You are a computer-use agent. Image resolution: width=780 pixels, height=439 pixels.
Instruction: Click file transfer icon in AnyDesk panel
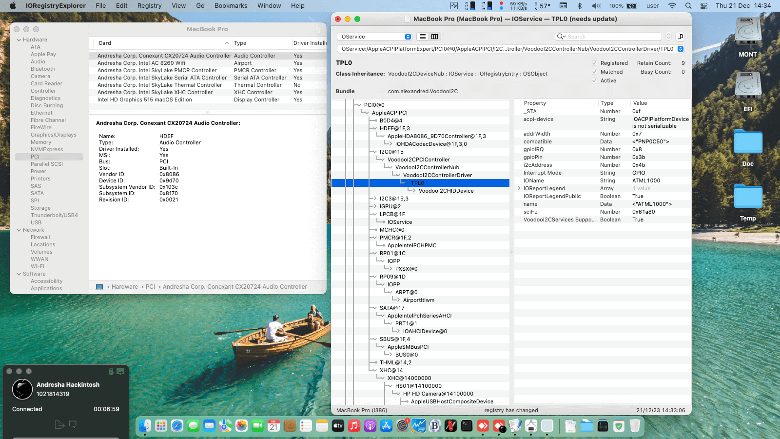tap(59, 424)
